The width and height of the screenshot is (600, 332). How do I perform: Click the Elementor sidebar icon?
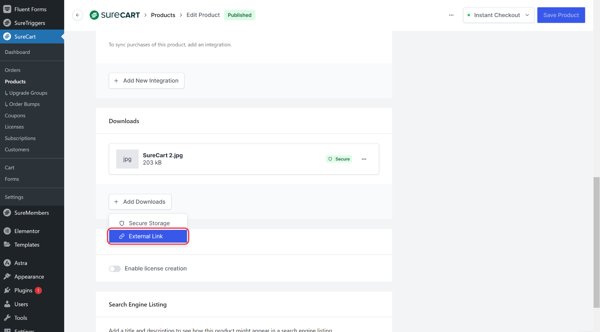pyautogui.click(x=7, y=231)
